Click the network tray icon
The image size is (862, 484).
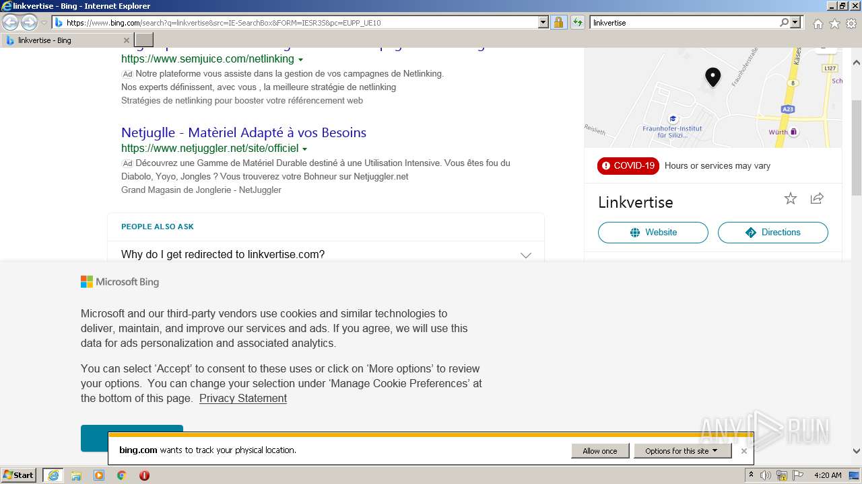pyautogui.click(x=782, y=475)
